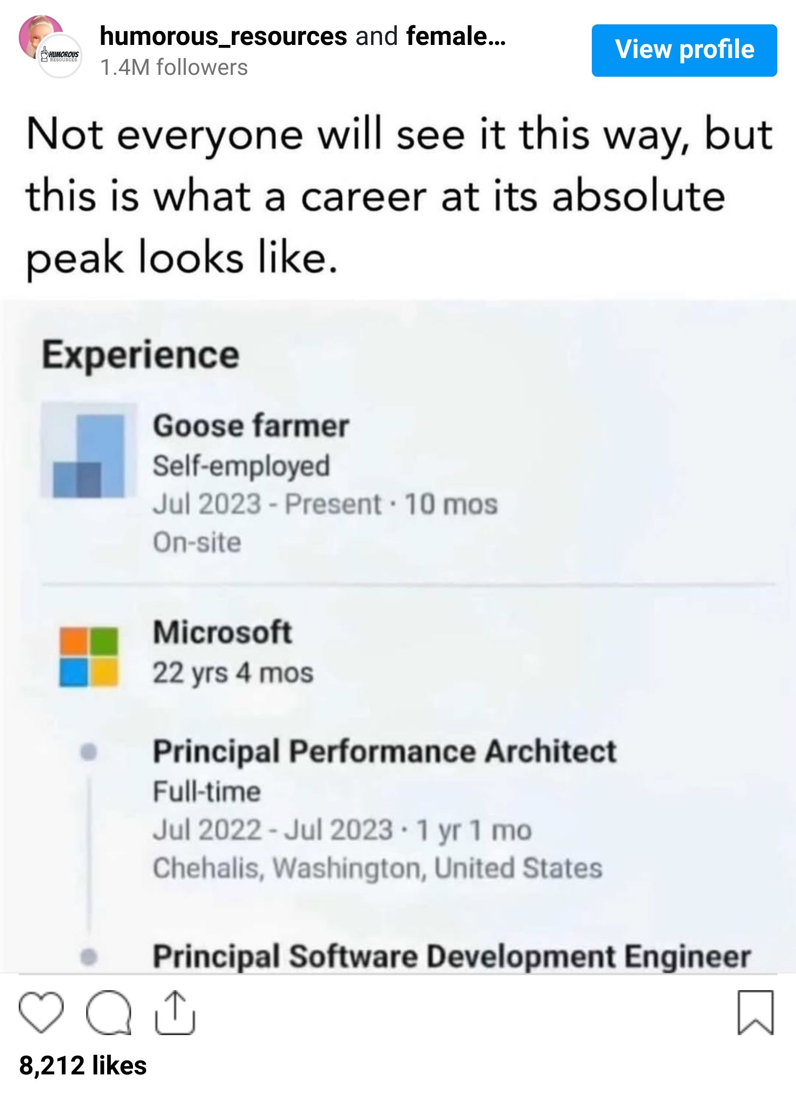
Task: Click the timeline dot beside Principal Performance Architect
Action: click(88, 752)
